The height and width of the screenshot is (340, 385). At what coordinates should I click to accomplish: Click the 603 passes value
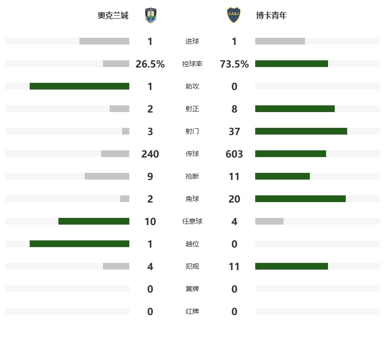[234, 154]
